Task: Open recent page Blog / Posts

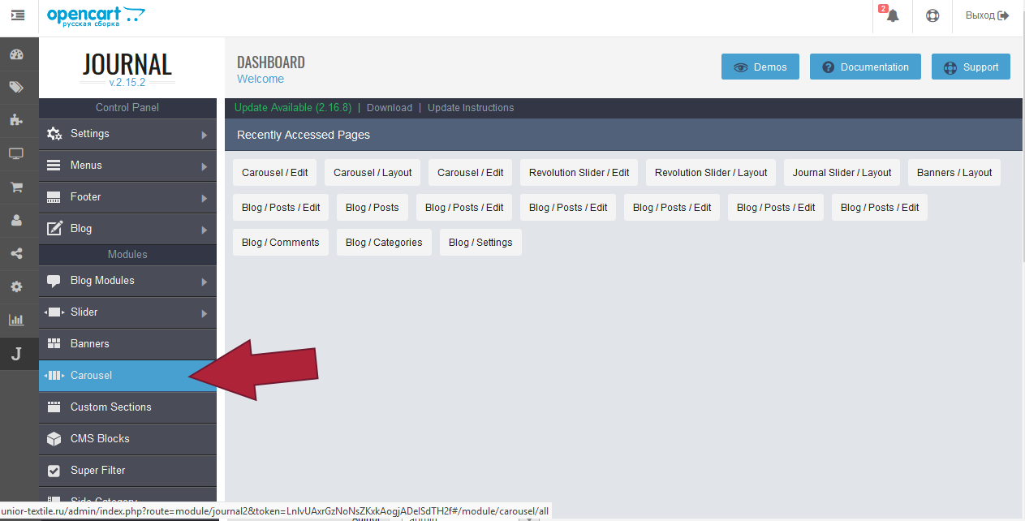Action: (x=373, y=208)
